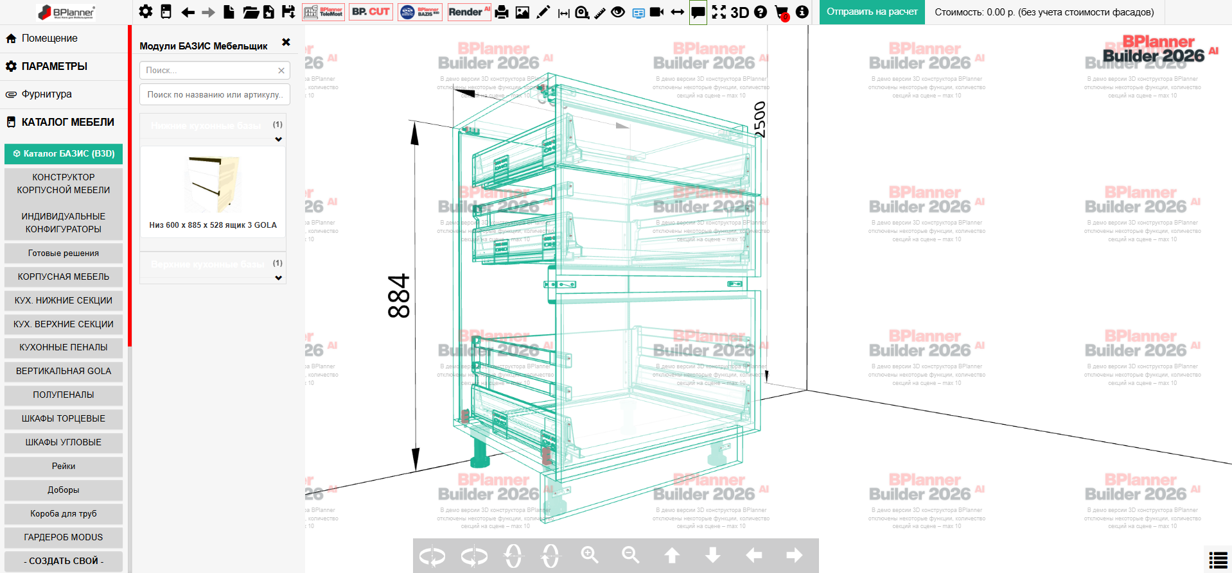This screenshot has width=1232, height=573.
Task: Select the pencil edit tool
Action: click(543, 12)
